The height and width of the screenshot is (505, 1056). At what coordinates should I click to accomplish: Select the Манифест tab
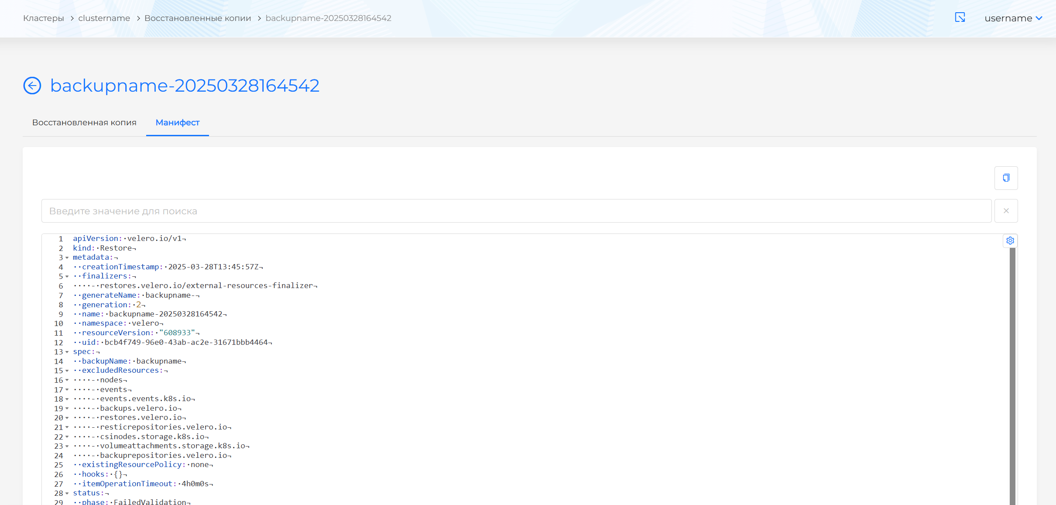click(x=177, y=123)
